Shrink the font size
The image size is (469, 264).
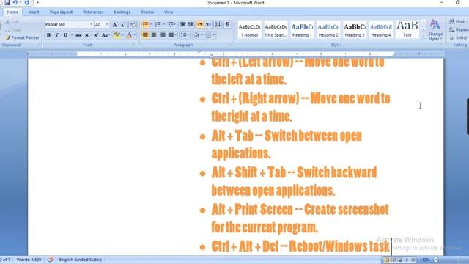click(123, 25)
